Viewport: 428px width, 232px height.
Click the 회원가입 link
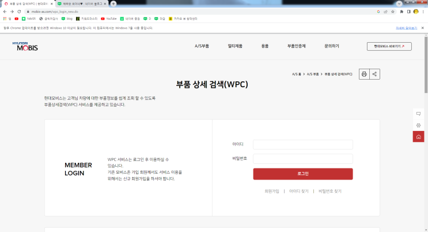click(272, 191)
